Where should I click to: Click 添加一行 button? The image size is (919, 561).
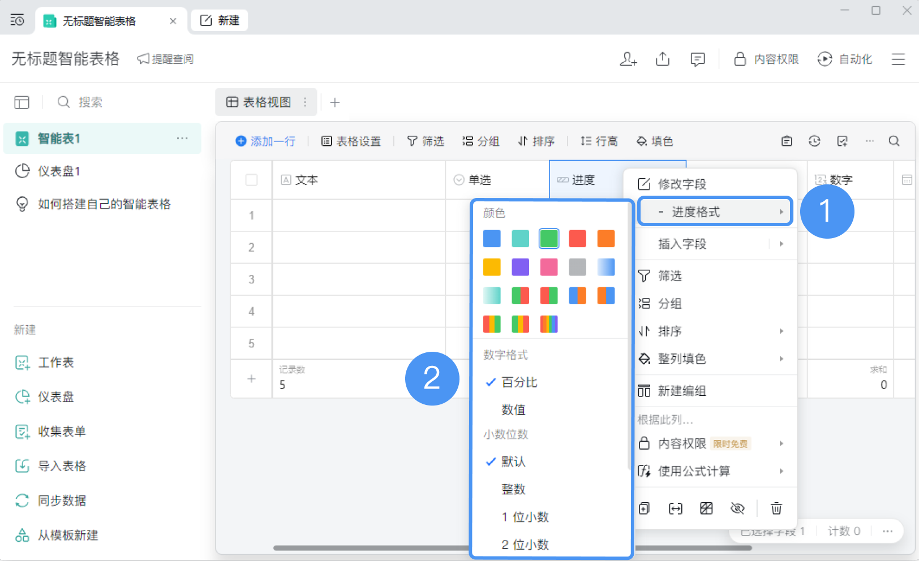tap(265, 141)
